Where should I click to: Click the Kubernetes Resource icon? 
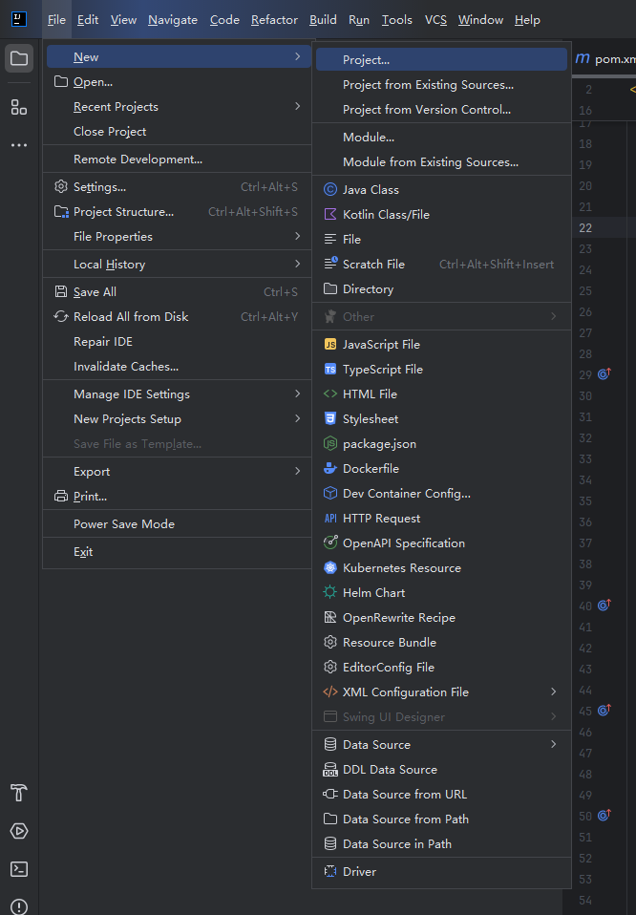(x=330, y=567)
